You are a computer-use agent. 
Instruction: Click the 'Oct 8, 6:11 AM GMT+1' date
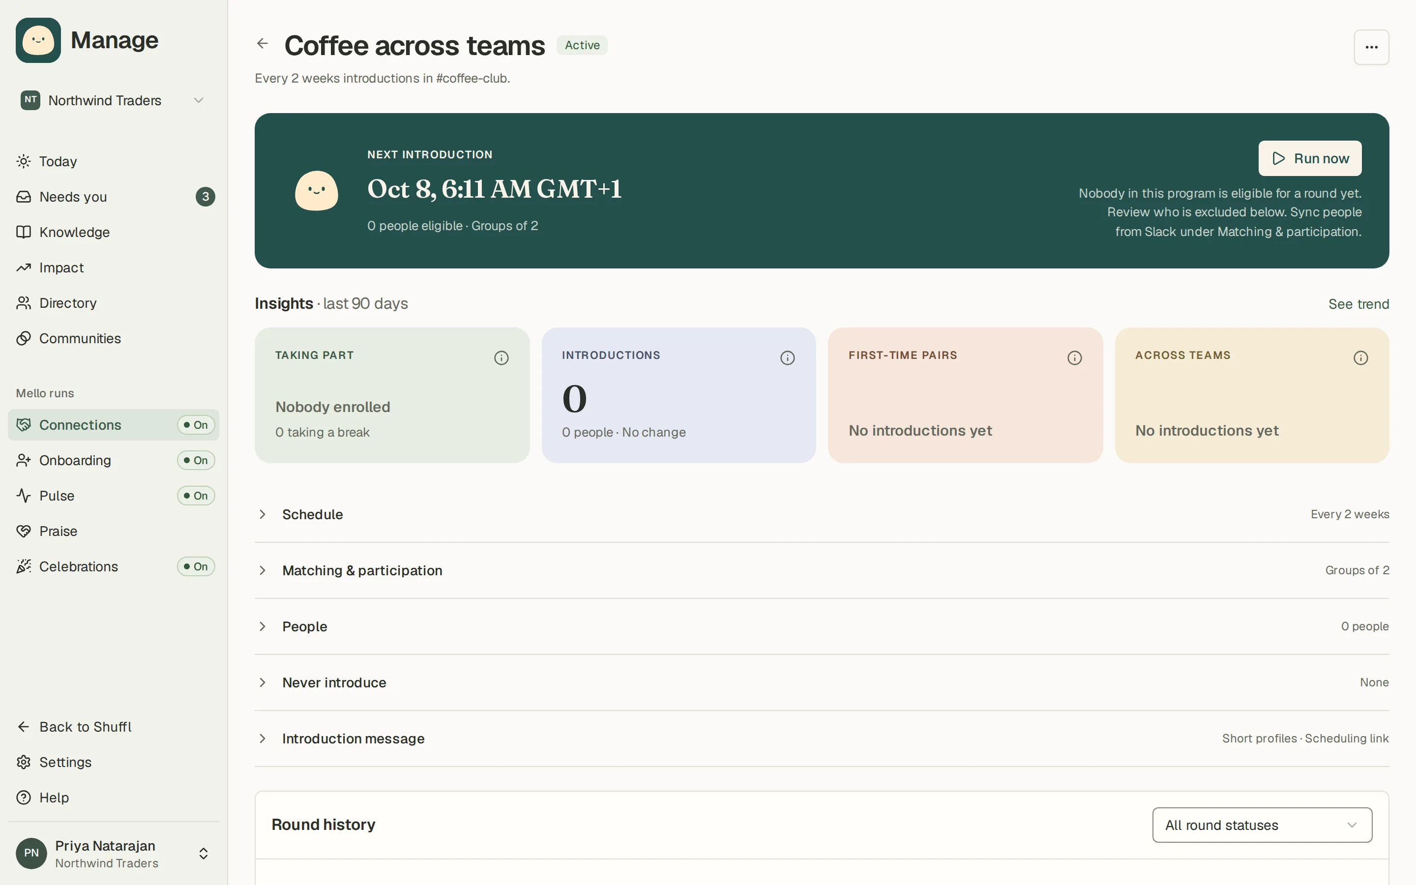coord(495,189)
